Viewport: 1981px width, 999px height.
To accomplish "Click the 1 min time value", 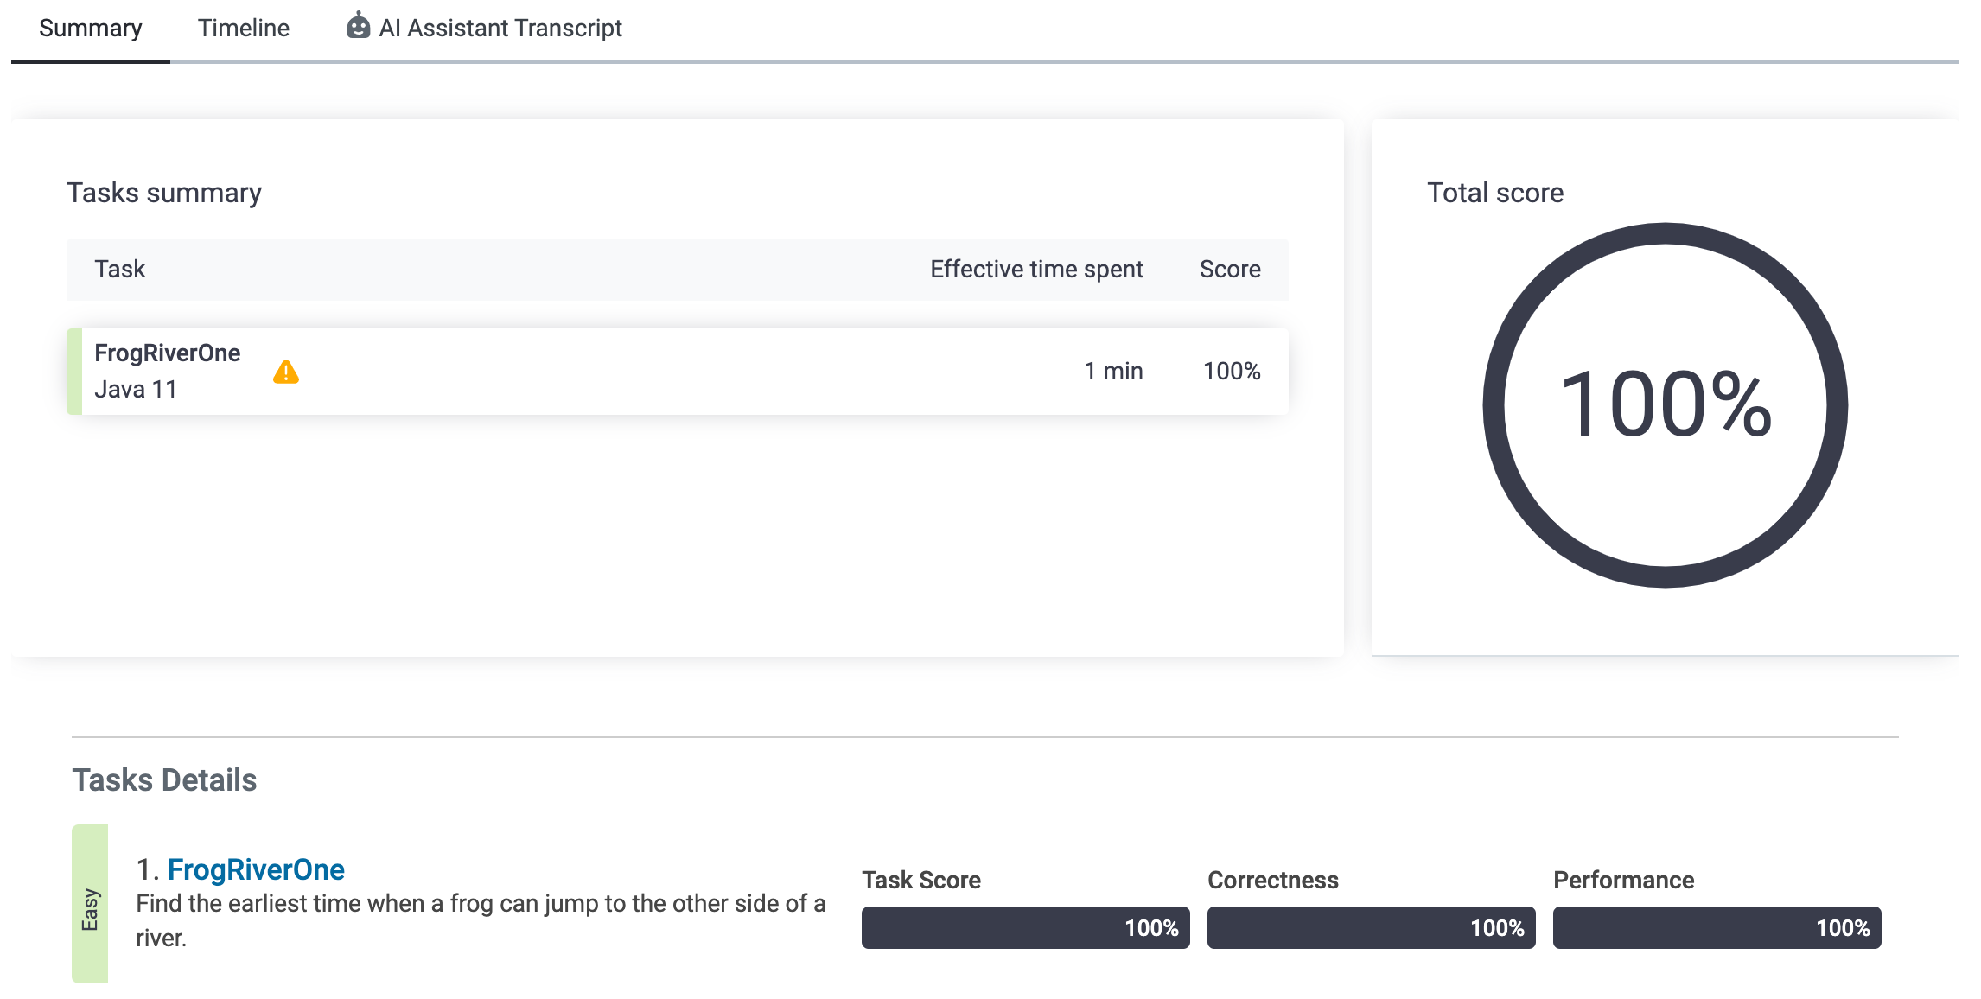I will 1113,372.
